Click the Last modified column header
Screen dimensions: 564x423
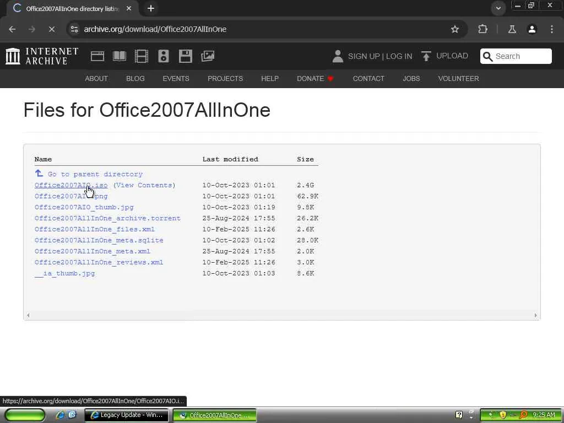coord(230,159)
